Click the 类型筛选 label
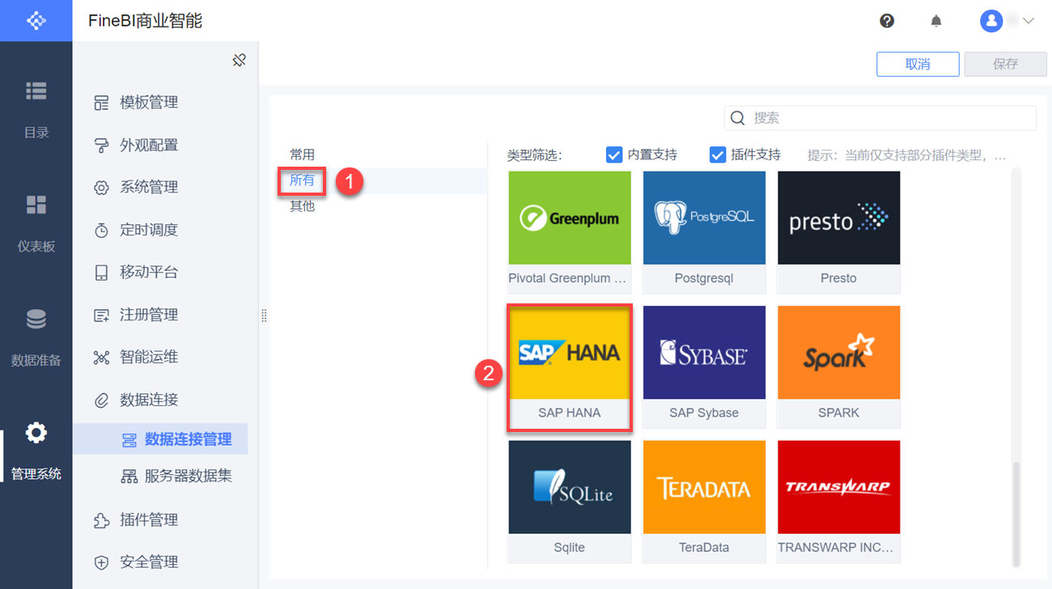The width and height of the screenshot is (1052, 589). click(x=535, y=155)
